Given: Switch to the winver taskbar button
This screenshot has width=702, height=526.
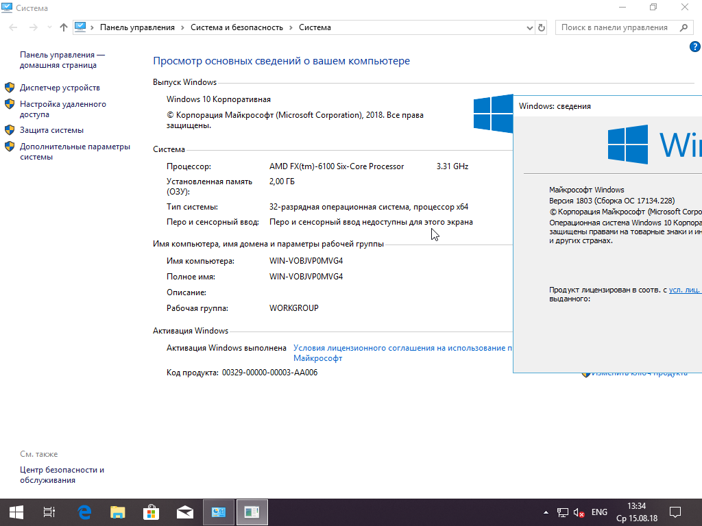Looking at the screenshot, I should (x=252, y=512).
